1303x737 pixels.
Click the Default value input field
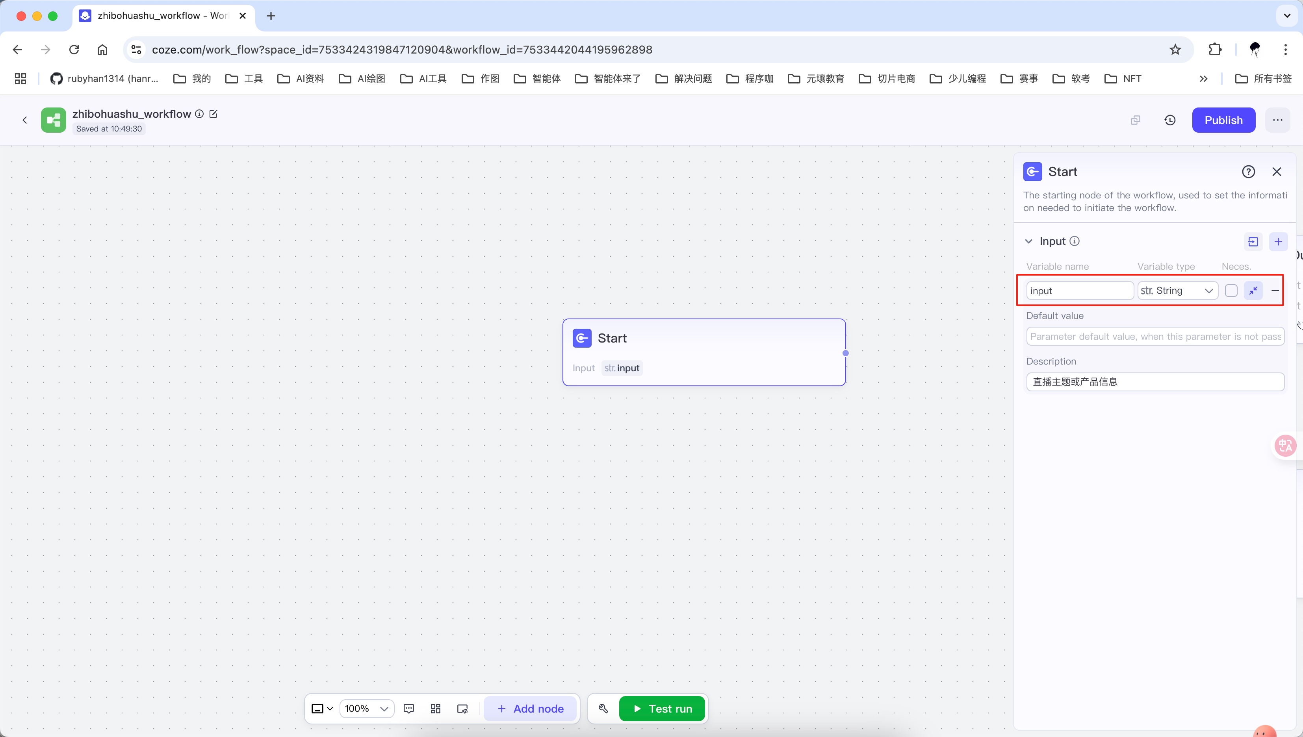(x=1155, y=337)
